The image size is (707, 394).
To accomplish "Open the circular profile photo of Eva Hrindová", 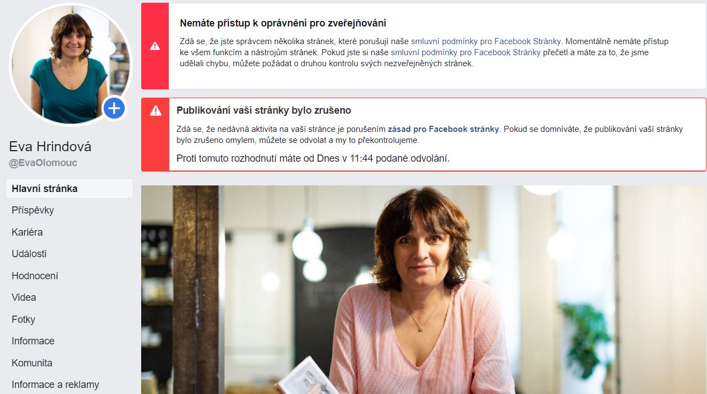I will [x=71, y=65].
